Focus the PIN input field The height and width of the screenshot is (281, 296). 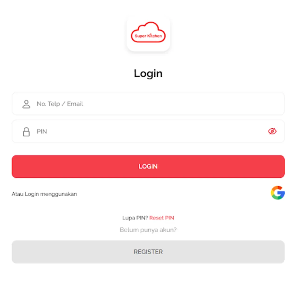click(x=148, y=131)
